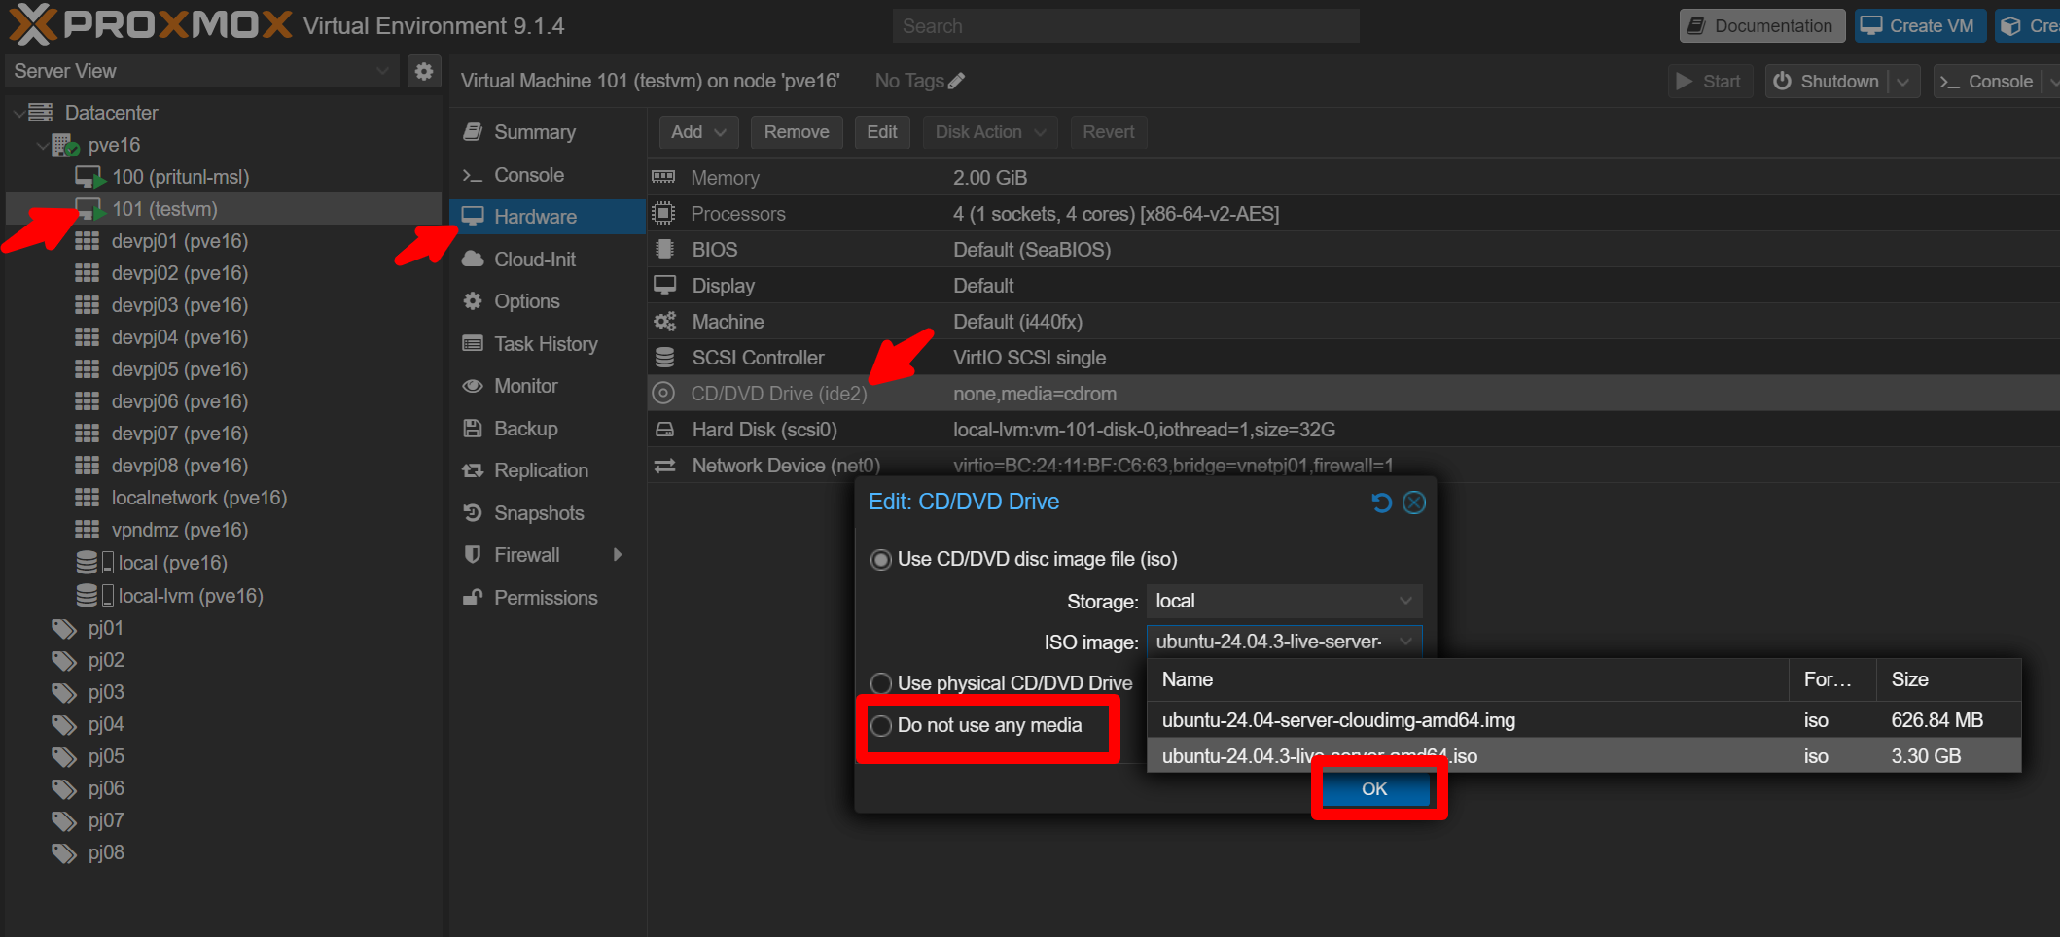
Task: Click the pencil icon to edit tags
Action: click(x=956, y=82)
